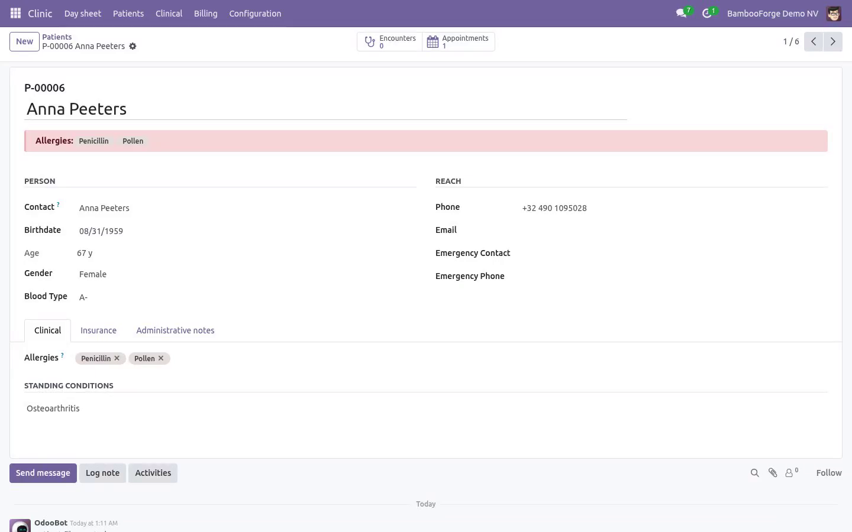Select the Clinical notebook tab
The image size is (852, 532).
(47, 330)
